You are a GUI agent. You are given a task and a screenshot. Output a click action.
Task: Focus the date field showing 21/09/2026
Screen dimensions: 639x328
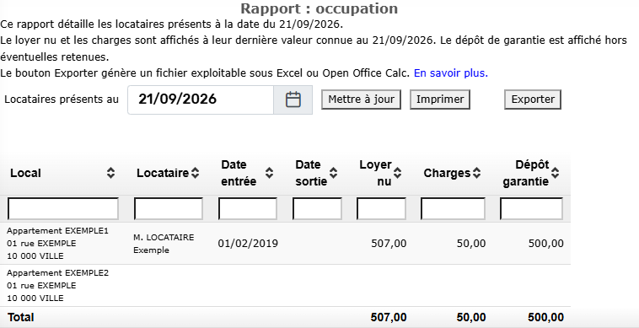tap(201, 99)
